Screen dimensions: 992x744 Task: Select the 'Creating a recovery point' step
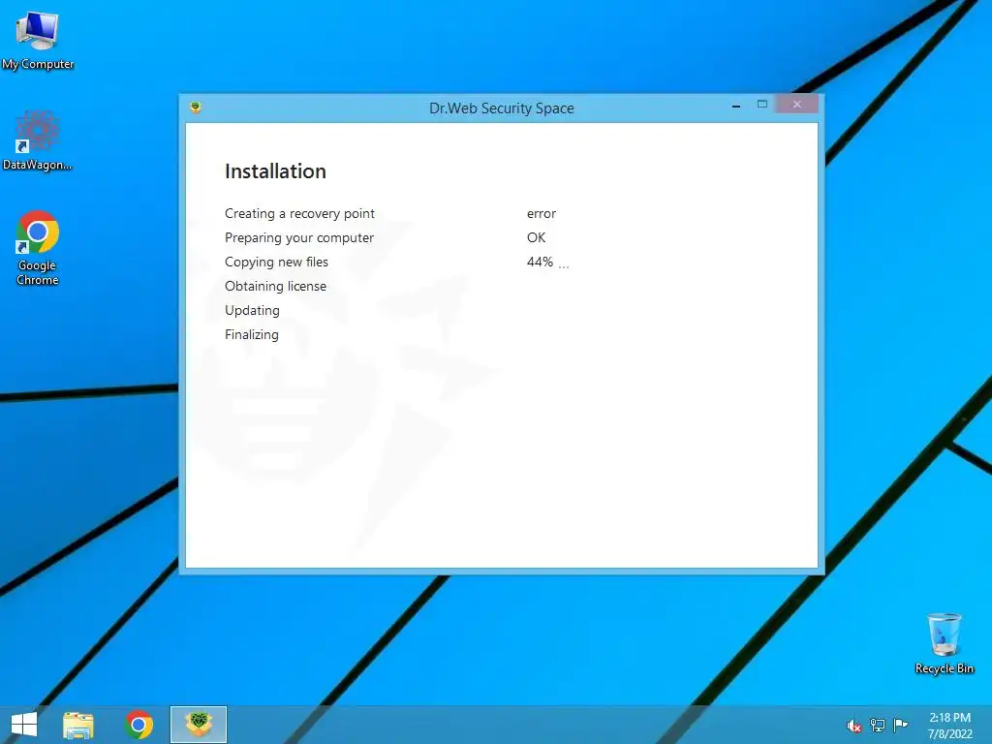point(299,214)
